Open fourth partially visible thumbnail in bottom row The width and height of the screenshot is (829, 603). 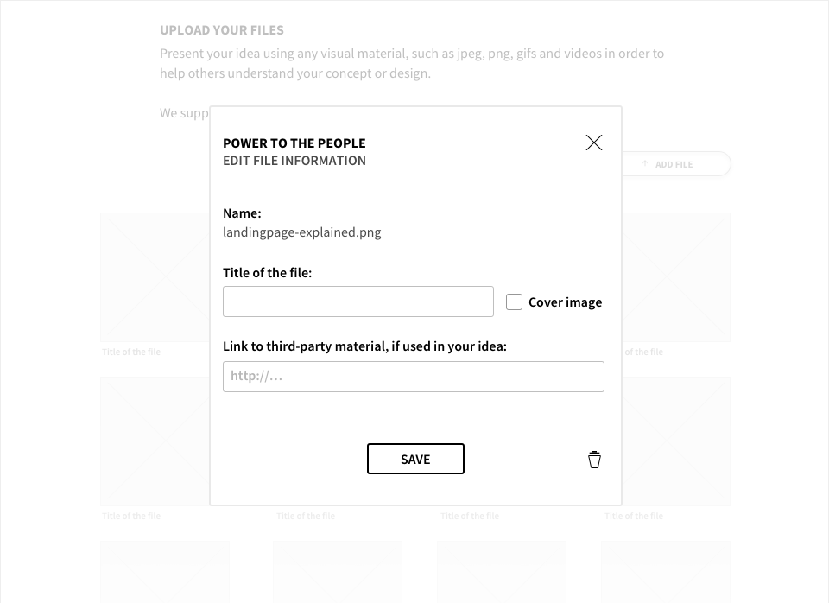point(666,572)
